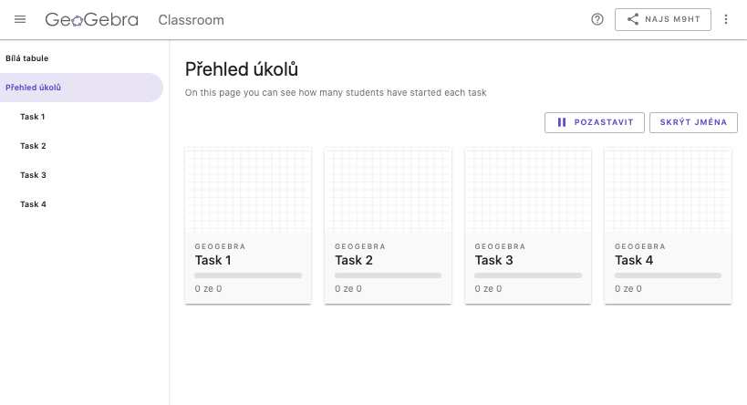Open Task 4 in the sidebar
Viewport: 747px width, 405px height.
click(81, 204)
